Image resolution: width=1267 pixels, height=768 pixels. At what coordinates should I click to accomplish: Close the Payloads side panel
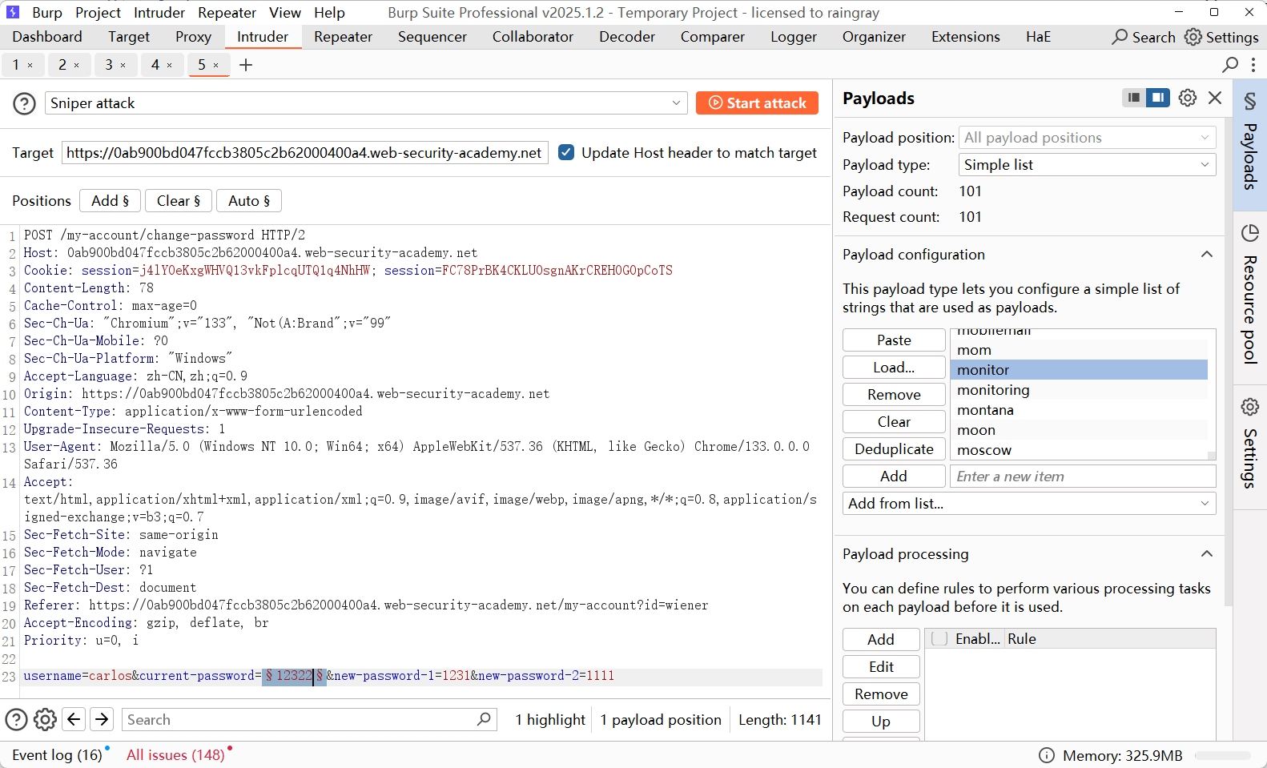[x=1215, y=98]
